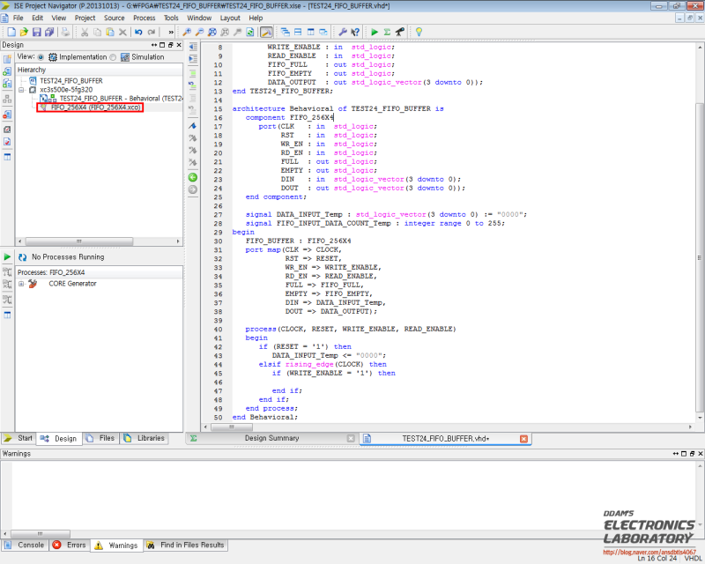Click the green Run process arrow

[x=7, y=256]
